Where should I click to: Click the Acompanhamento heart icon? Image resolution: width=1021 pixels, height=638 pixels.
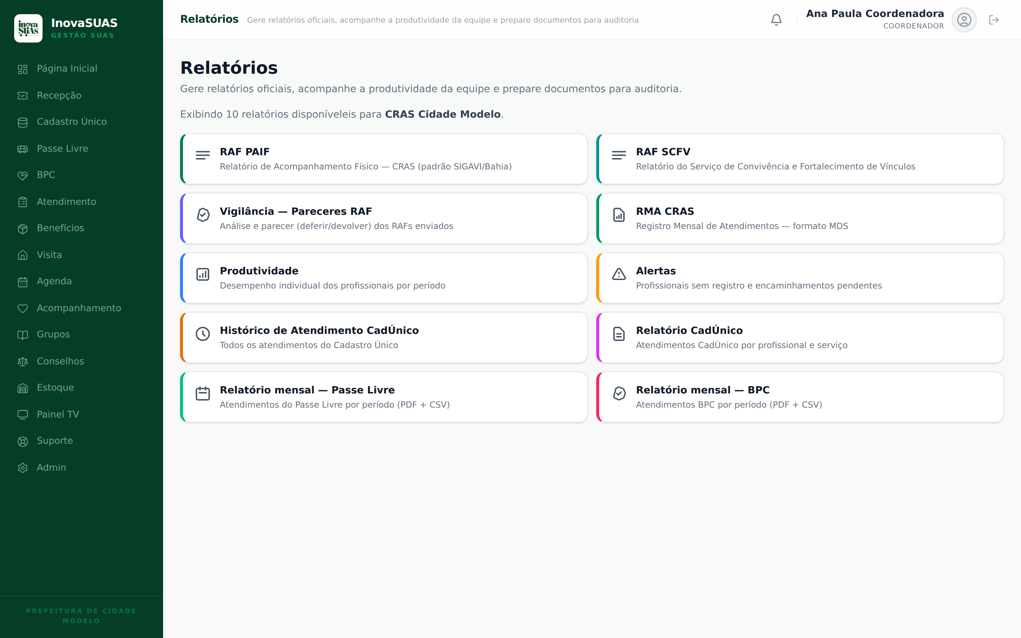click(x=23, y=308)
